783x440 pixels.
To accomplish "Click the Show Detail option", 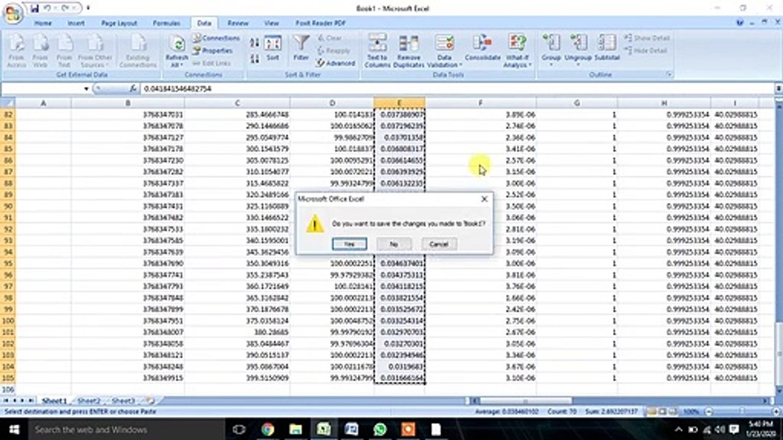I will coord(646,38).
